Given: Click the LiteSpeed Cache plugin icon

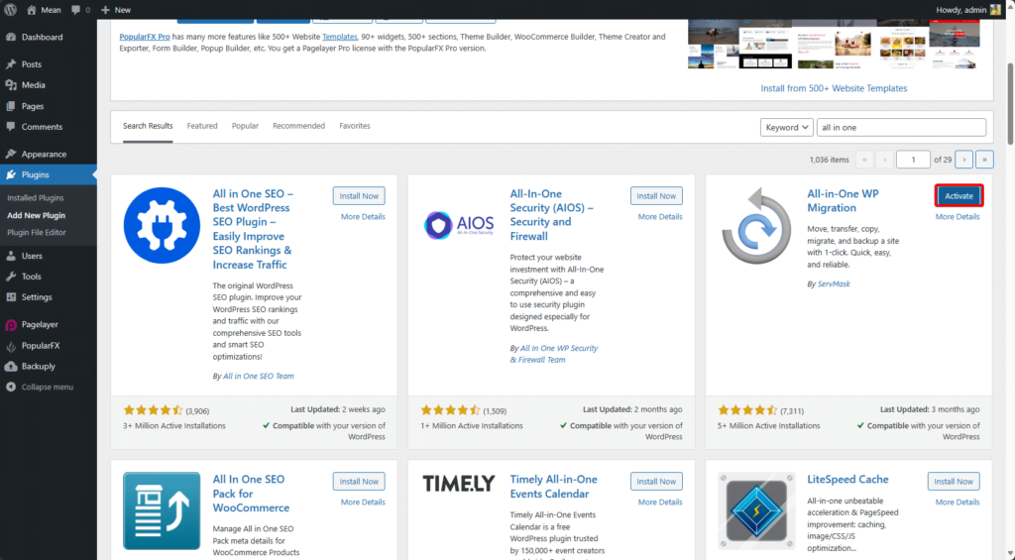Looking at the screenshot, I should [755, 510].
